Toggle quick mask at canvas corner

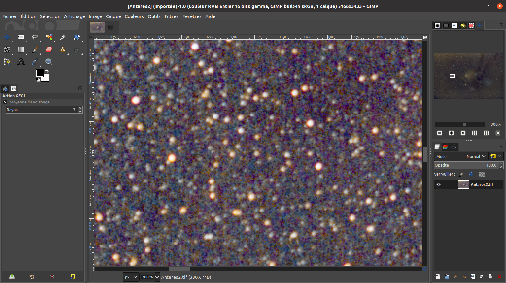coord(92,269)
